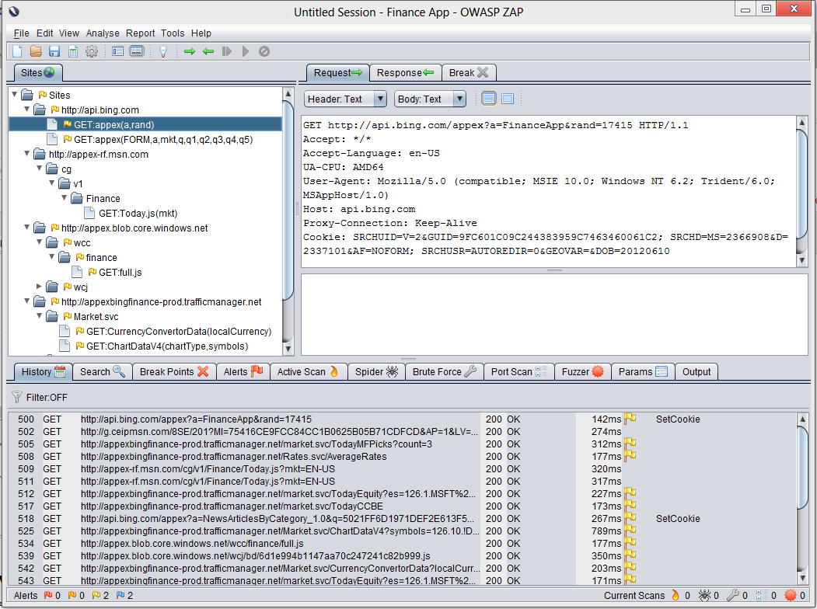Click the History filter funnel icon
The width and height of the screenshot is (817, 609).
(x=17, y=397)
